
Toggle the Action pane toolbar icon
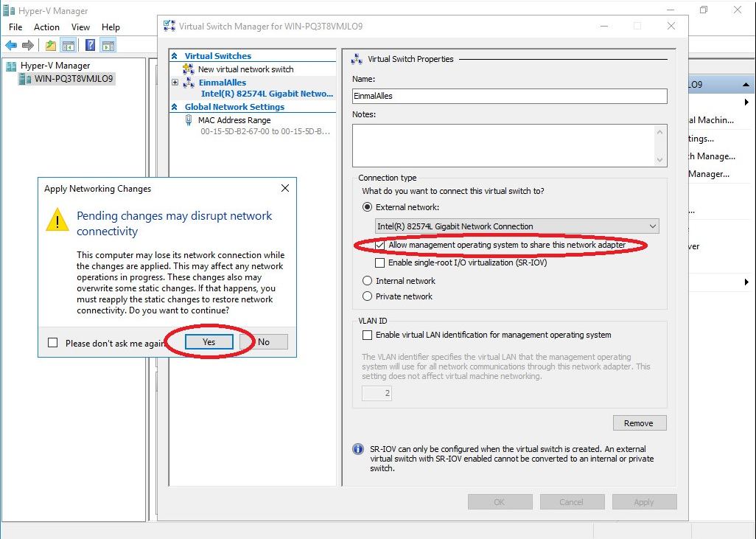[108, 46]
